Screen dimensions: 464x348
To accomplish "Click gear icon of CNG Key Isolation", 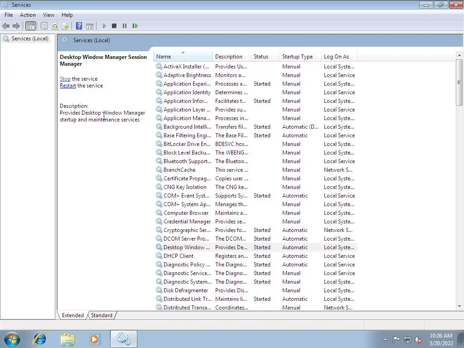I will tap(159, 187).
